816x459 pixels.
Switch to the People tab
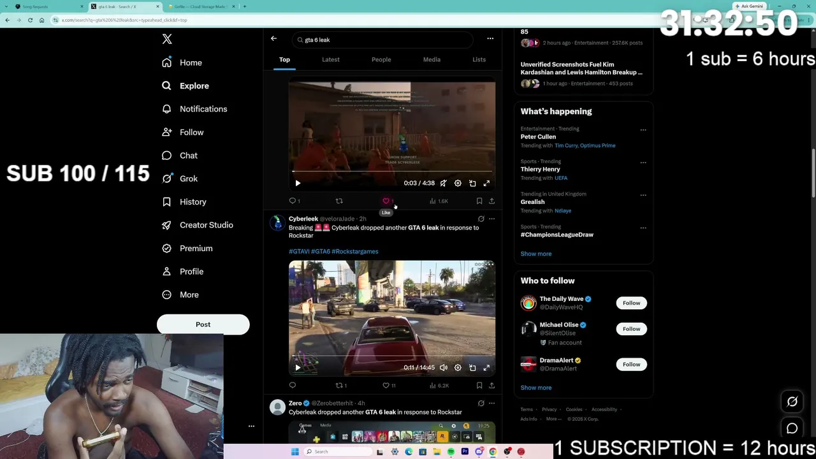(x=381, y=59)
